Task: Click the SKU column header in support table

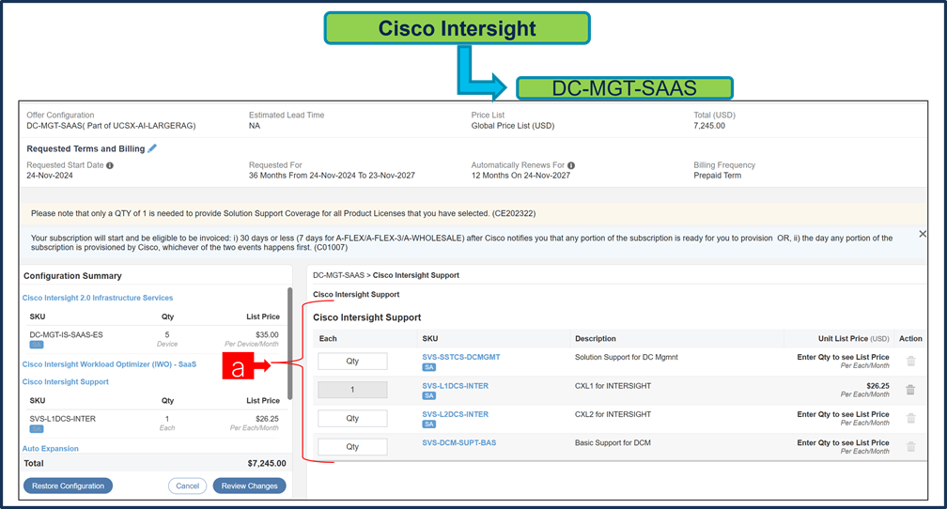Action: [x=430, y=339]
